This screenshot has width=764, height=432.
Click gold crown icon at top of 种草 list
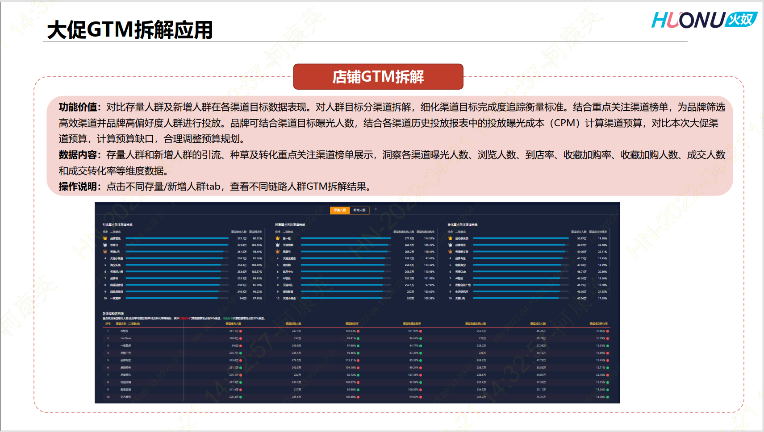pyautogui.click(x=278, y=238)
